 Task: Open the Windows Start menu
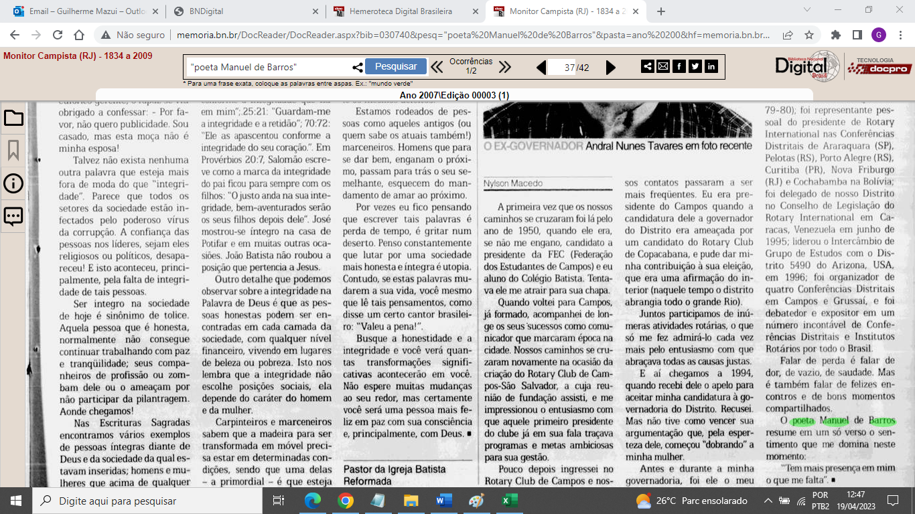[x=15, y=500]
